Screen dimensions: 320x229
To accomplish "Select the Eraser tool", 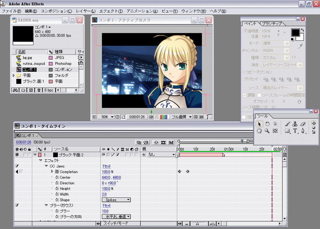I will point(303,124).
